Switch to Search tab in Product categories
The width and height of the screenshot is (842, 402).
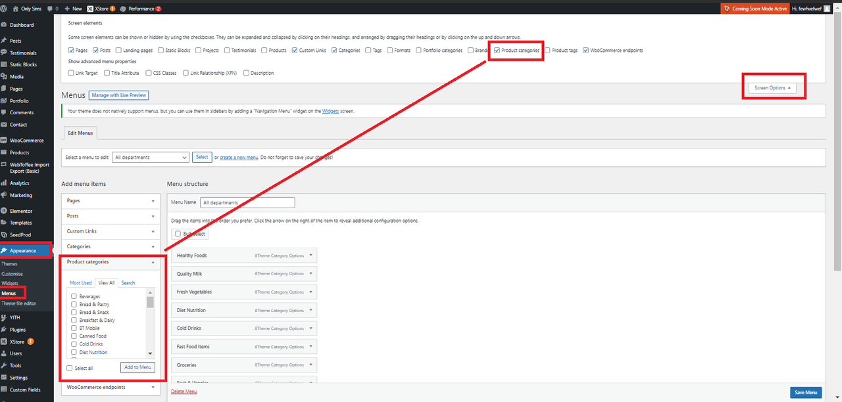click(128, 282)
